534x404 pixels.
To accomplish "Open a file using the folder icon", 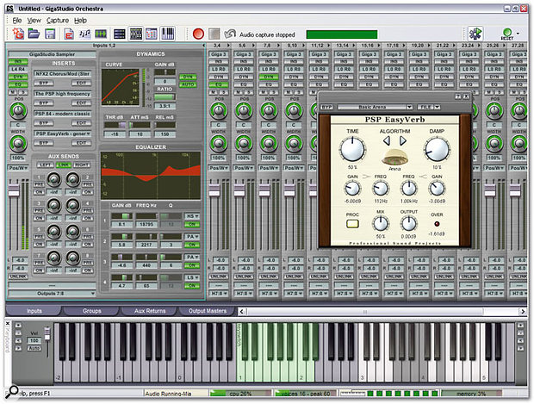I will click(x=34, y=34).
